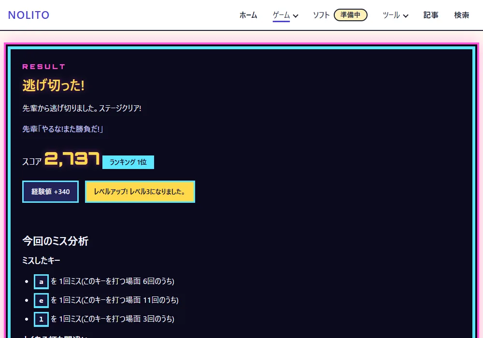Open the 検索 page

point(461,15)
